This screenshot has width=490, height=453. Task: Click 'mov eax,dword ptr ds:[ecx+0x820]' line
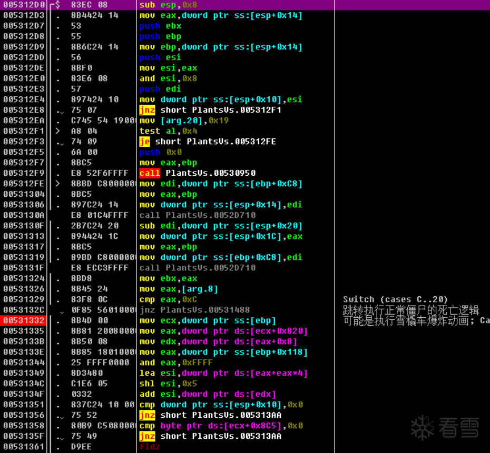coord(223,331)
